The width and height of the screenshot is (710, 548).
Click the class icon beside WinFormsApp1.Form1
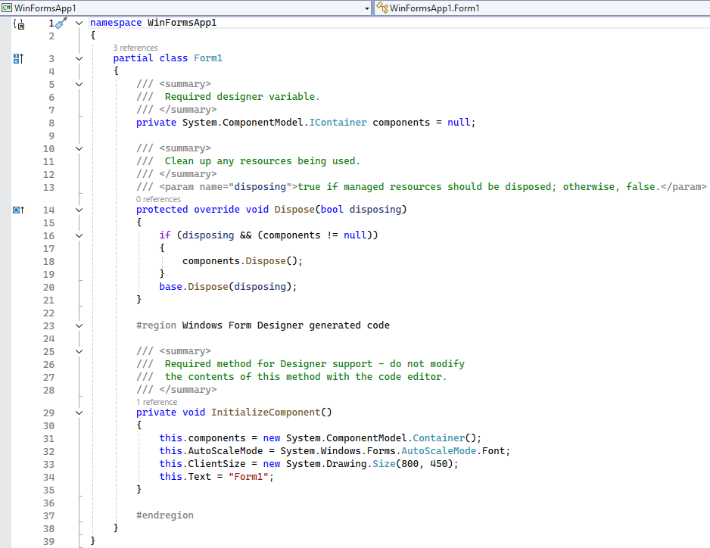(382, 8)
